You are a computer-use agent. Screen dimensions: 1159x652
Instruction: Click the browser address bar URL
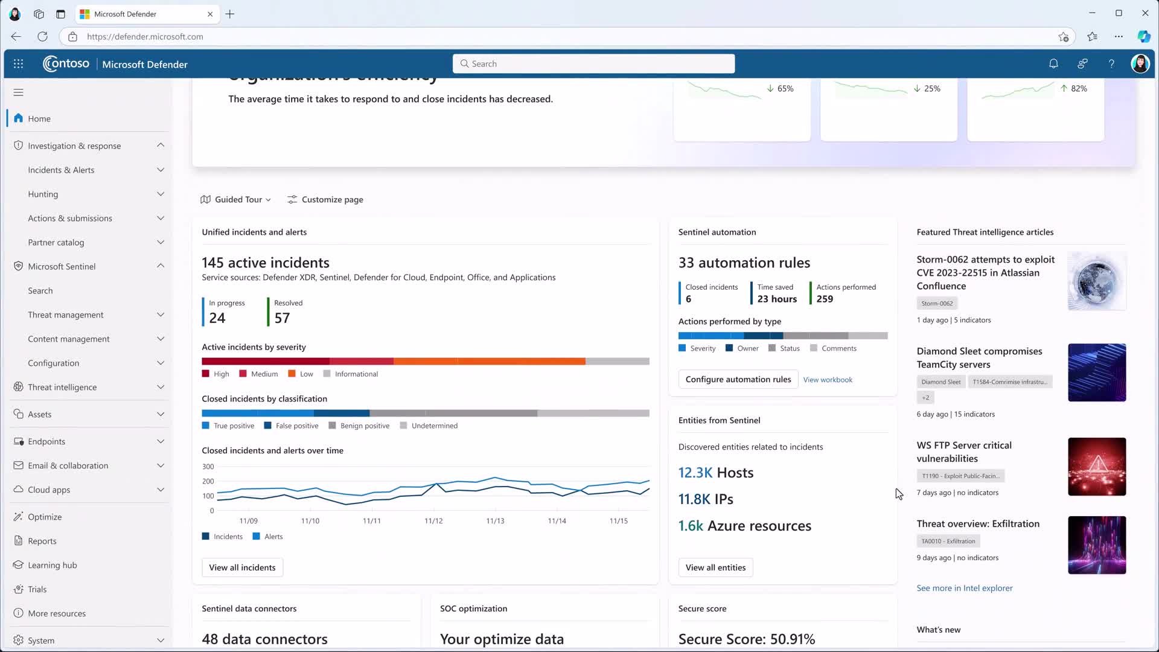[145, 37]
